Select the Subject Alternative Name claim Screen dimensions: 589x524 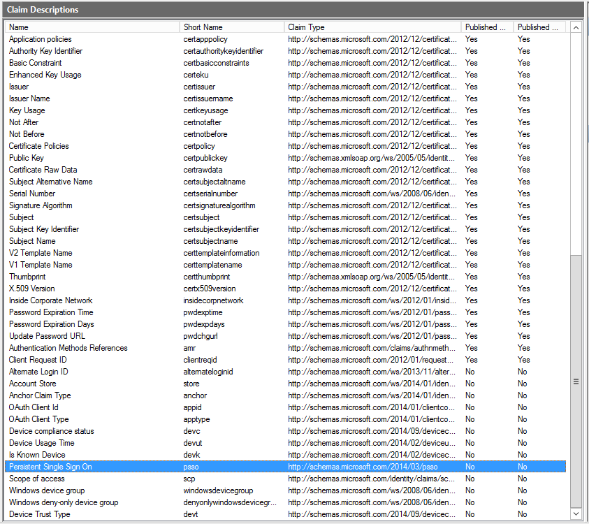pos(50,182)
